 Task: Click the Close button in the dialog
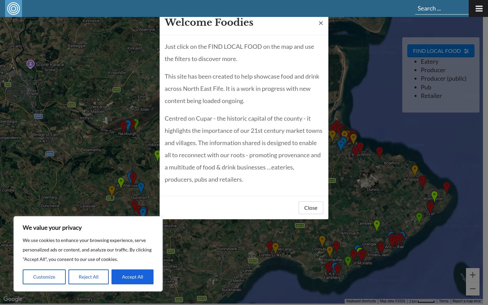tap(311, 208)
